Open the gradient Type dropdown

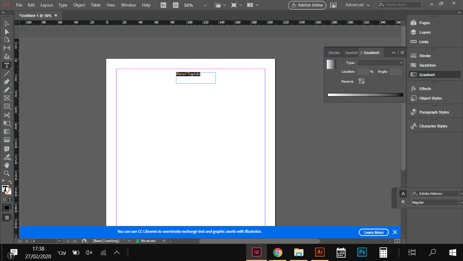pos(380,63)
